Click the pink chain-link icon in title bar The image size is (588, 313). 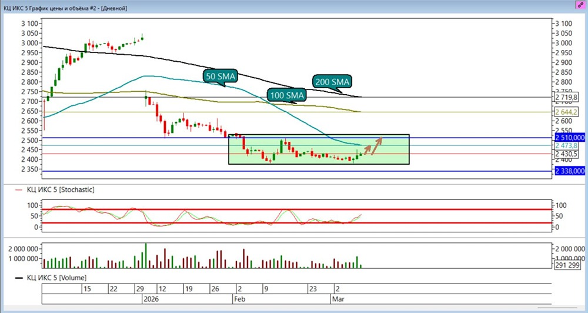coord(580,5)
